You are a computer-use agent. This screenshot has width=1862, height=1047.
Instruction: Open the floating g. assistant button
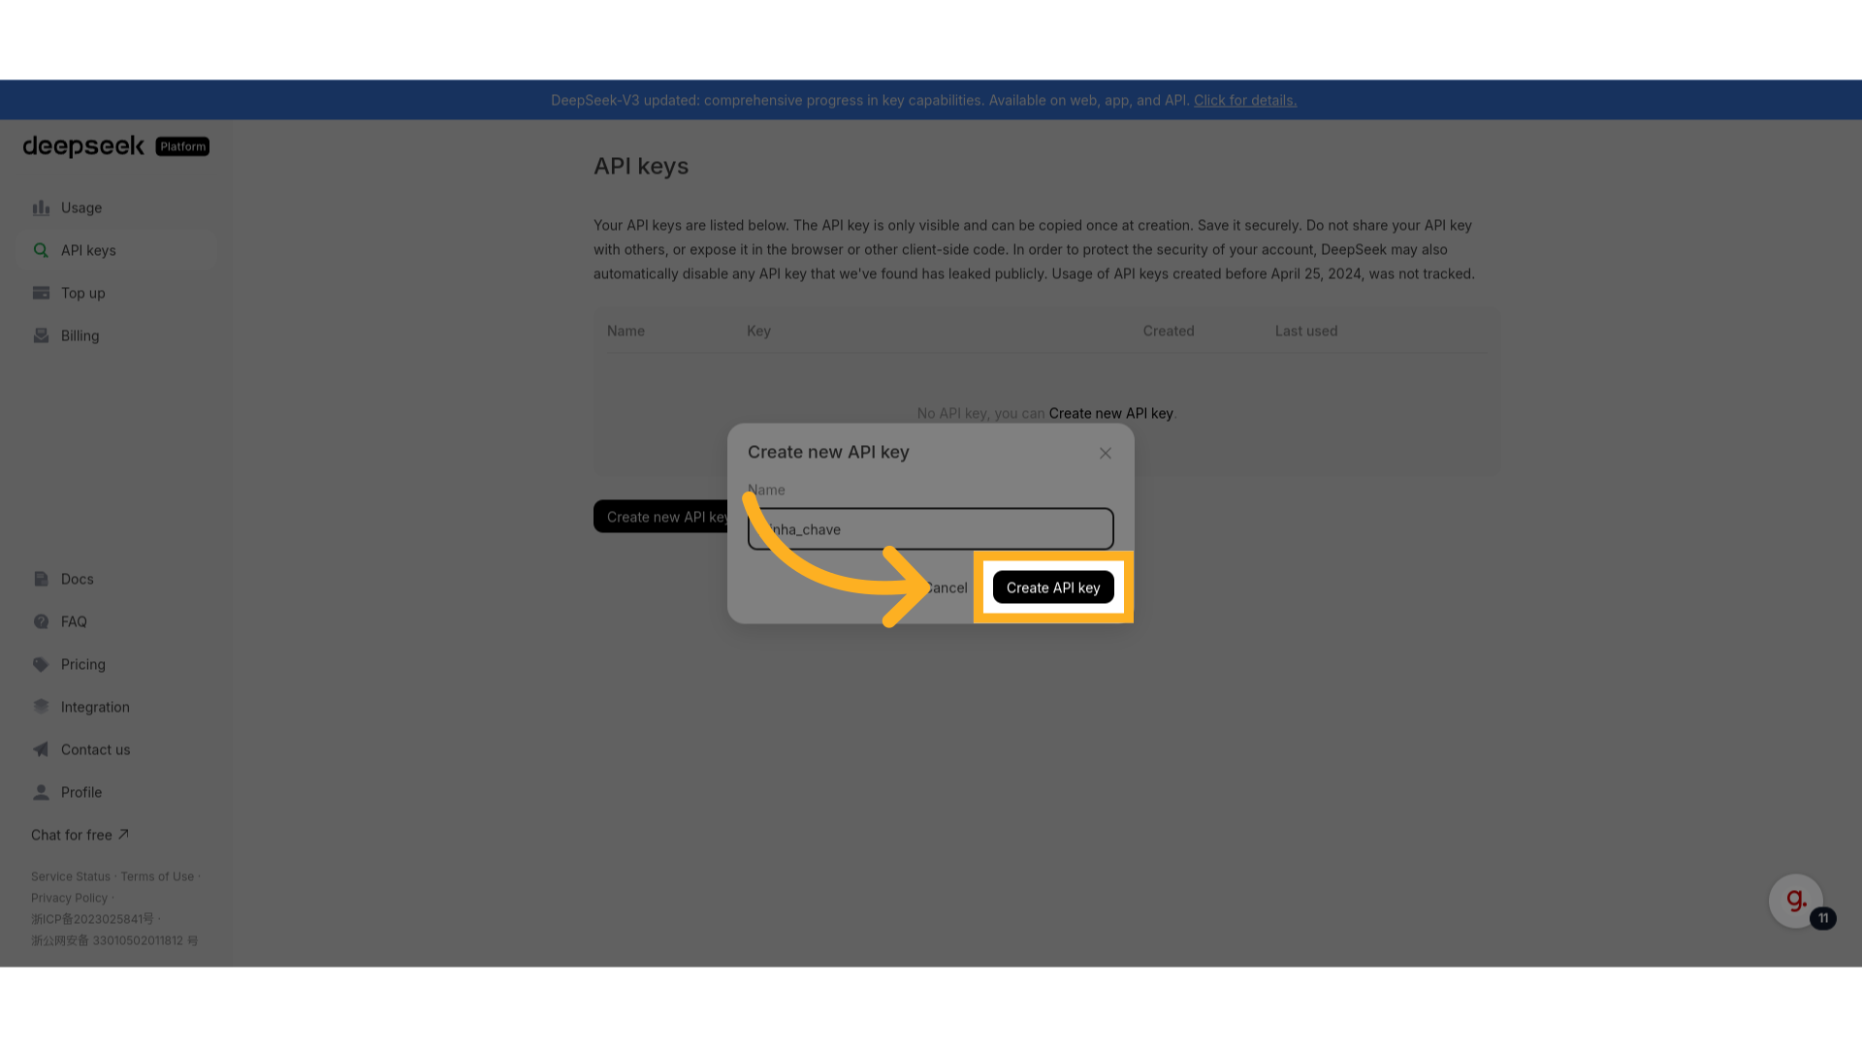[1795, 901]
